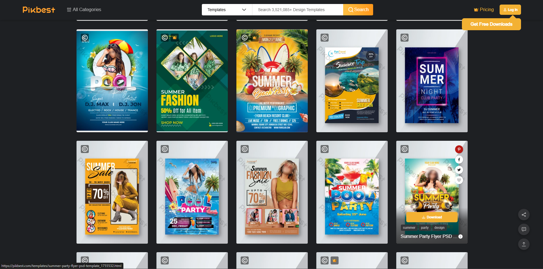The height and width of the screenshot is (269, 543).
Task: Click the info icon beside Summer Party Flyer title
Action: [460, 236]
